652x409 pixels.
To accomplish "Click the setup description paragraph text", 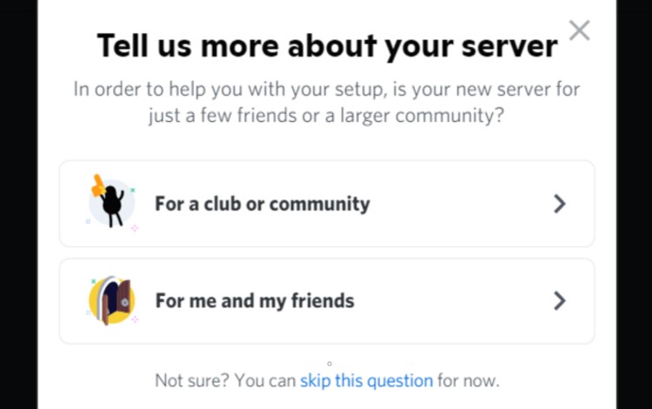I will point(326,102).
